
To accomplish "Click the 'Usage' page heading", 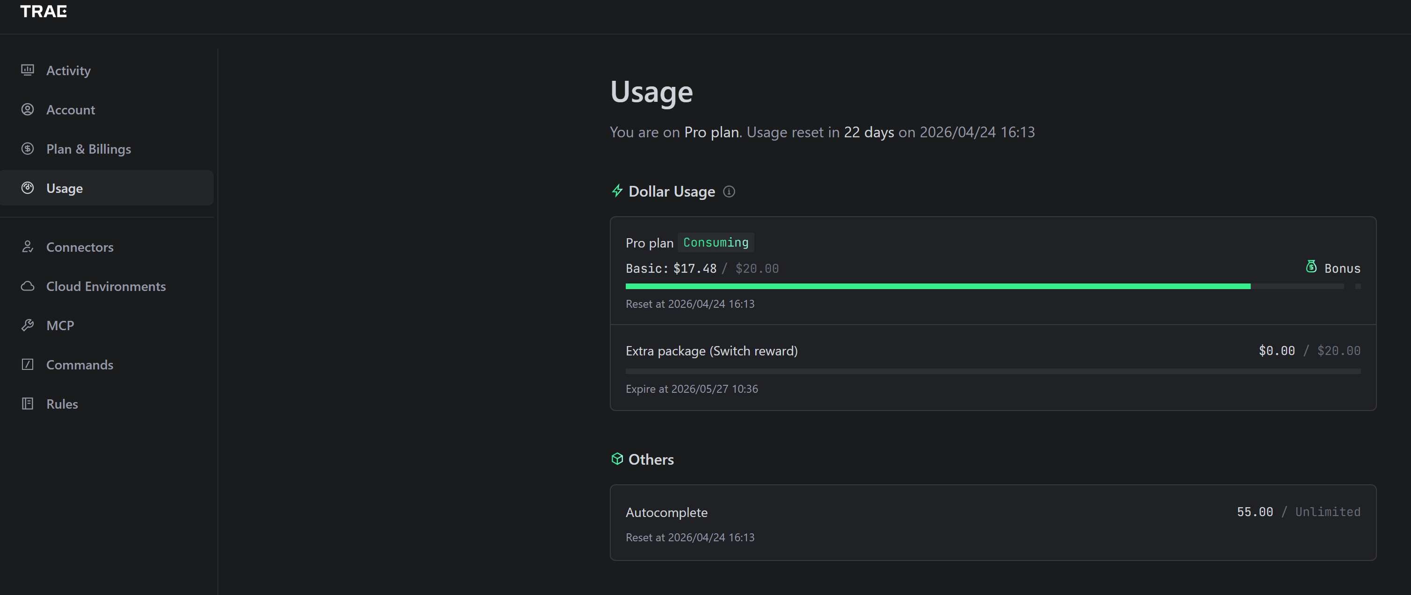I will (652, 92).
